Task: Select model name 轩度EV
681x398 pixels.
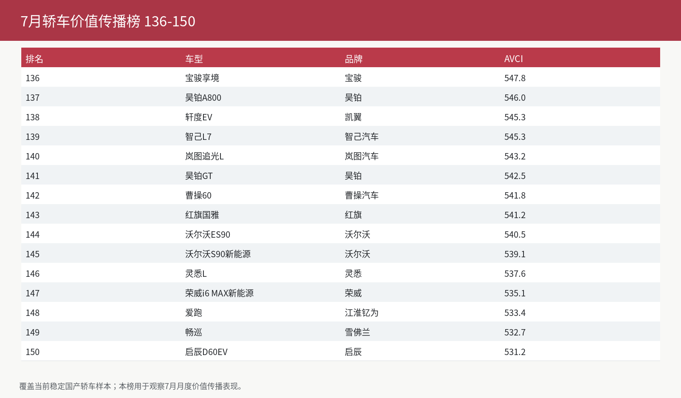Action: click(x=199, y=117)
